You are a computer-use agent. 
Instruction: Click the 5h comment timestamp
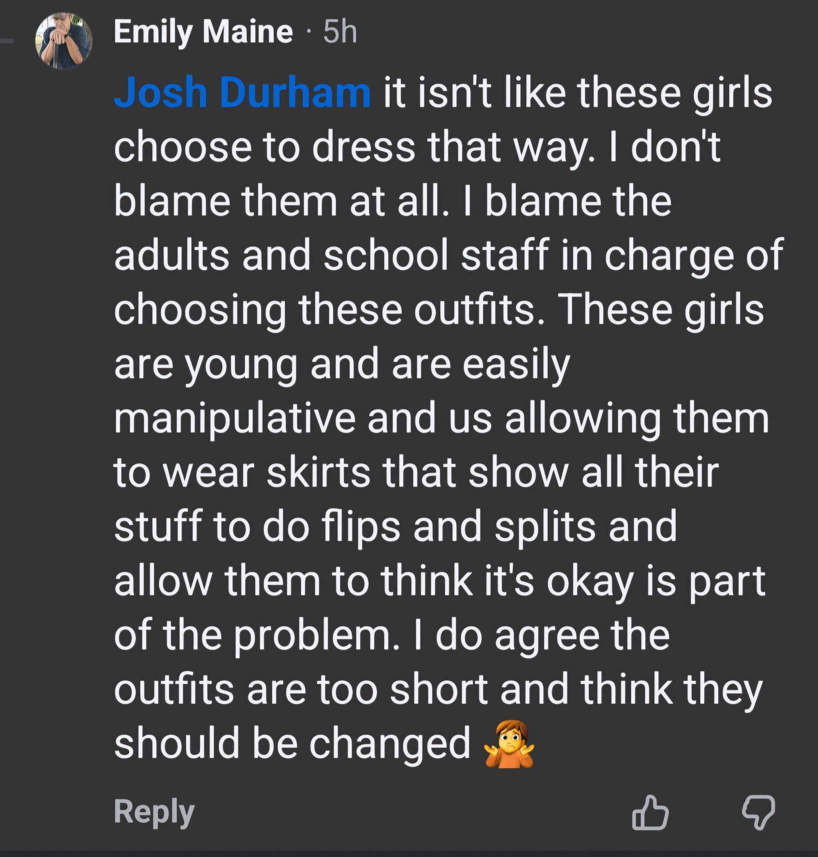click(x=340, y=33)
